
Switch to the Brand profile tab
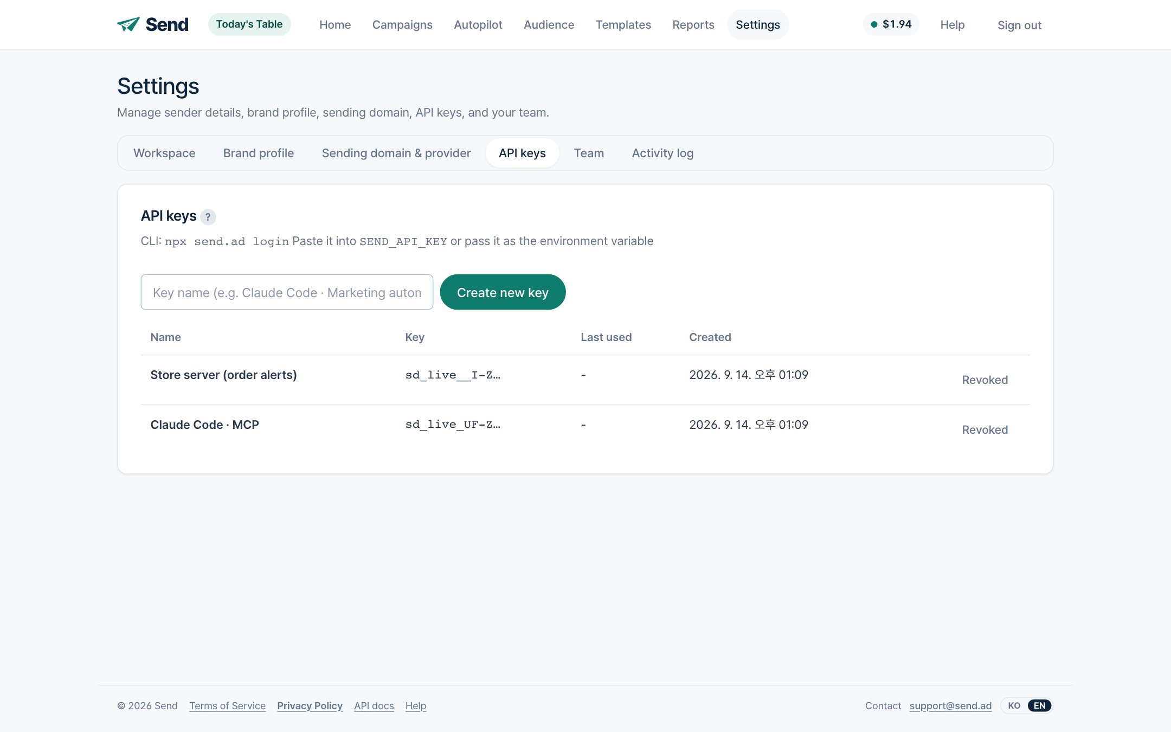259,153
